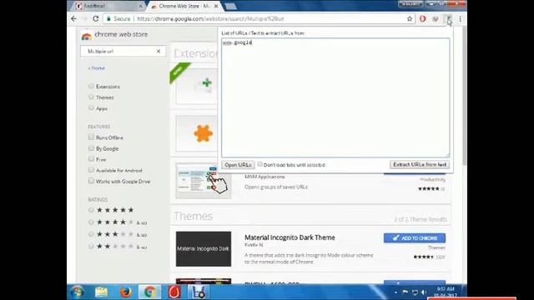Add Material Incognito Dark Theme to Chrome
The height and width of the screenshot is (300, 534).
pos(415,238)
